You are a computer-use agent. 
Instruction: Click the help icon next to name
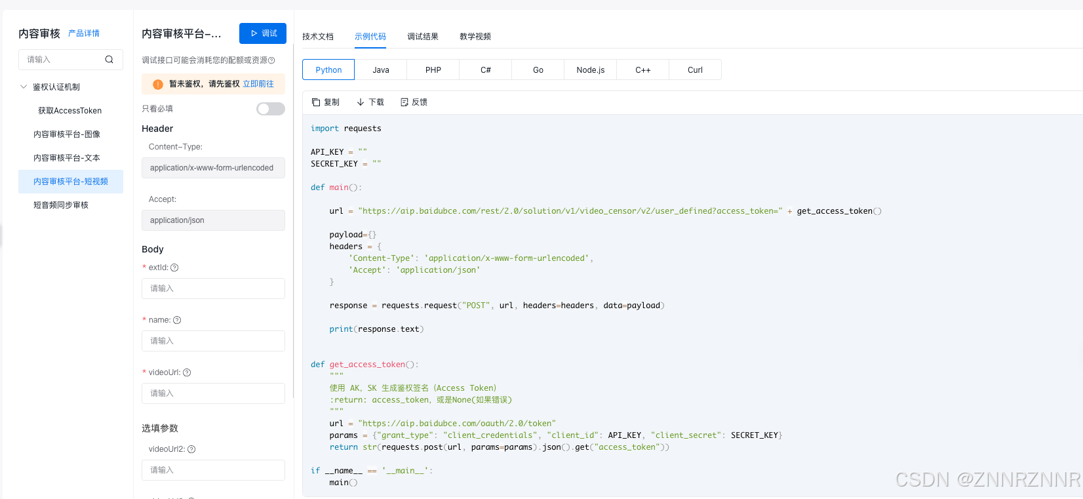point(177,320)
